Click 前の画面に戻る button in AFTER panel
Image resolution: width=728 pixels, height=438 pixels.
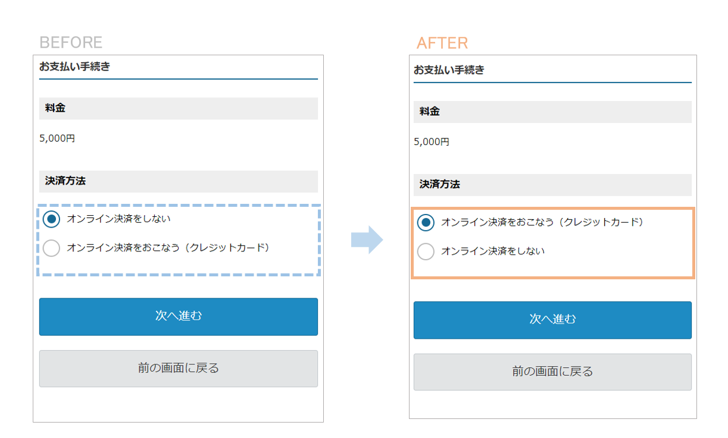pos(552,372)
